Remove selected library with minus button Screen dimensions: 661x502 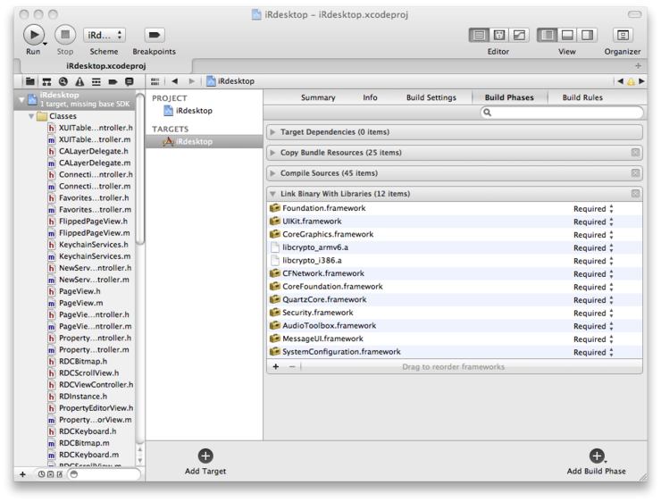point(292,367)
